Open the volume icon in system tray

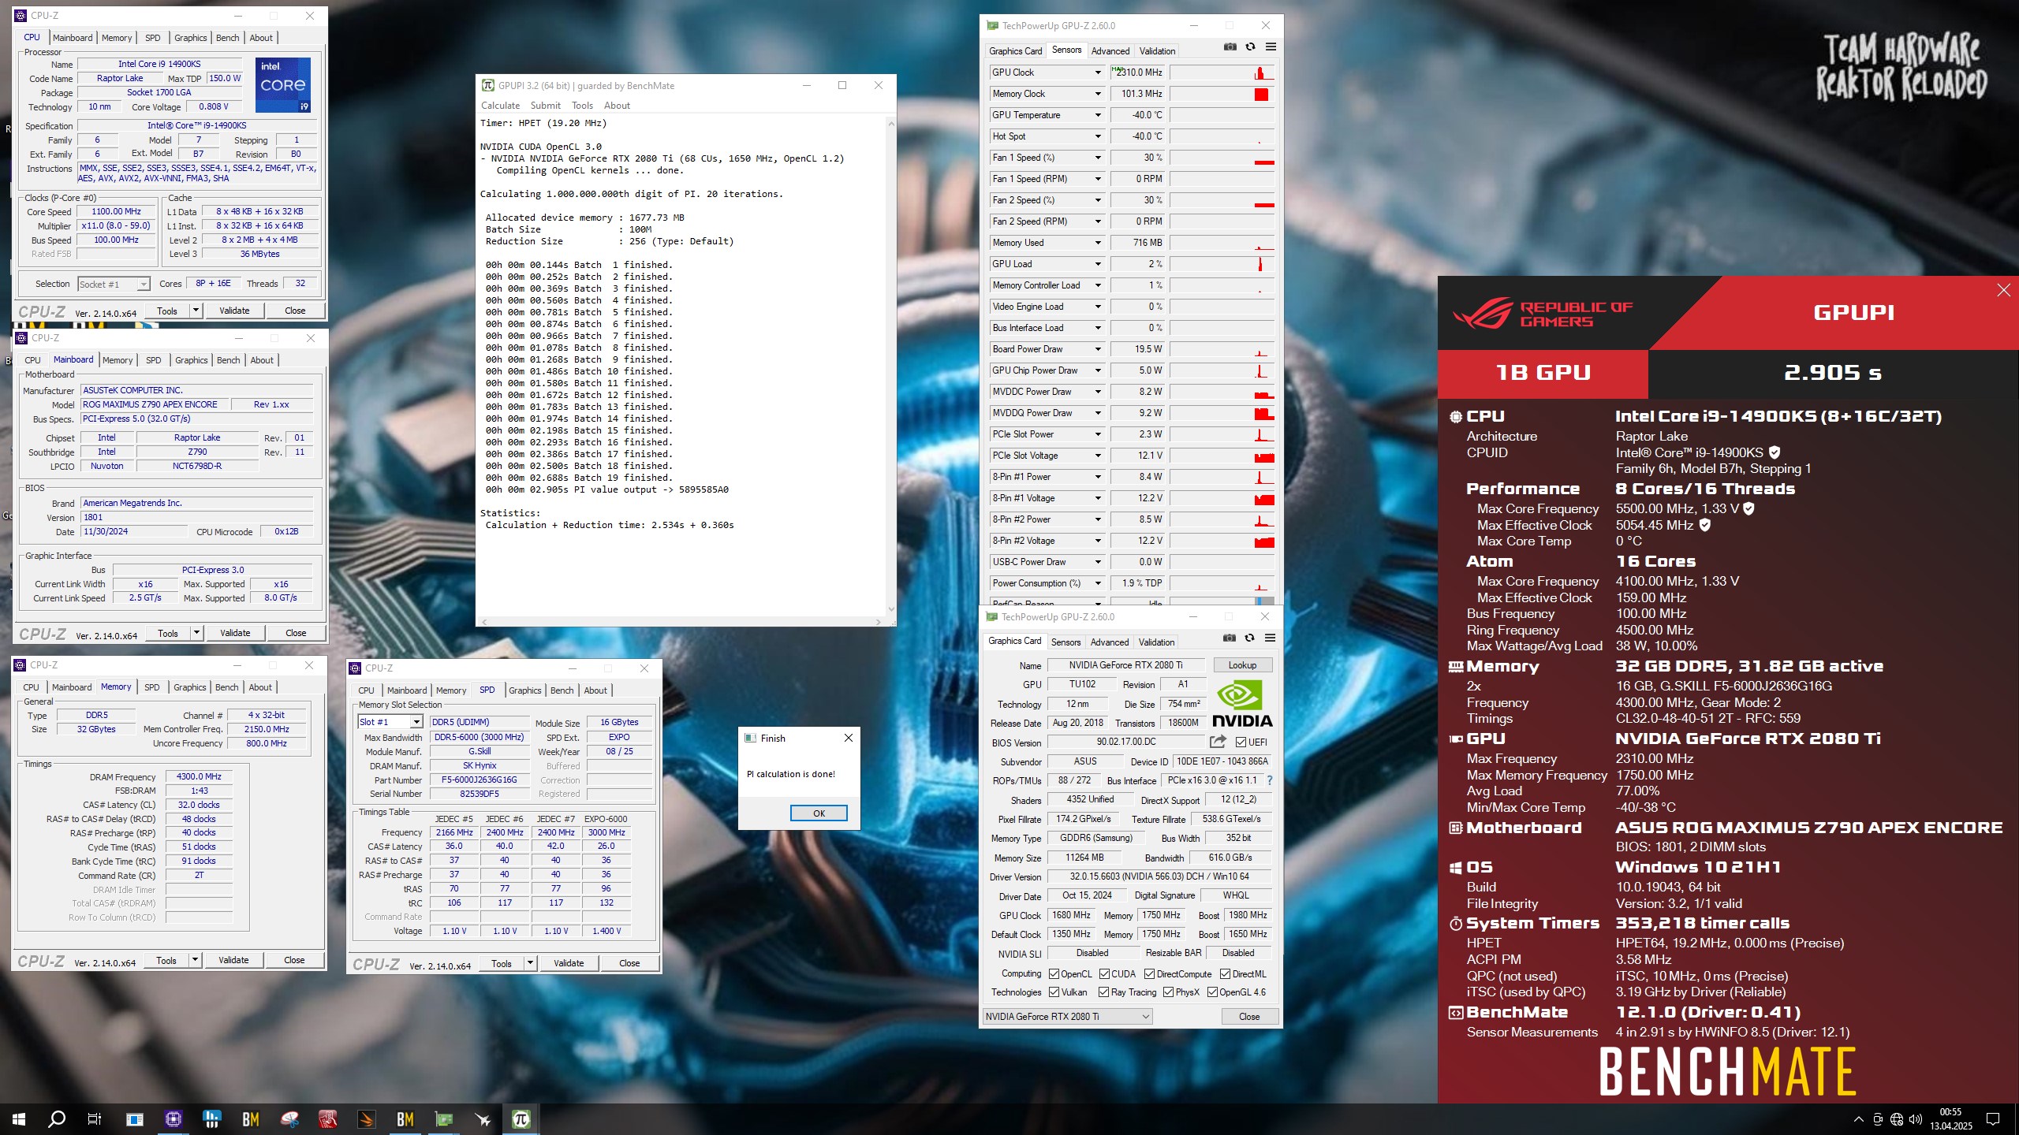[1915, 1119]
